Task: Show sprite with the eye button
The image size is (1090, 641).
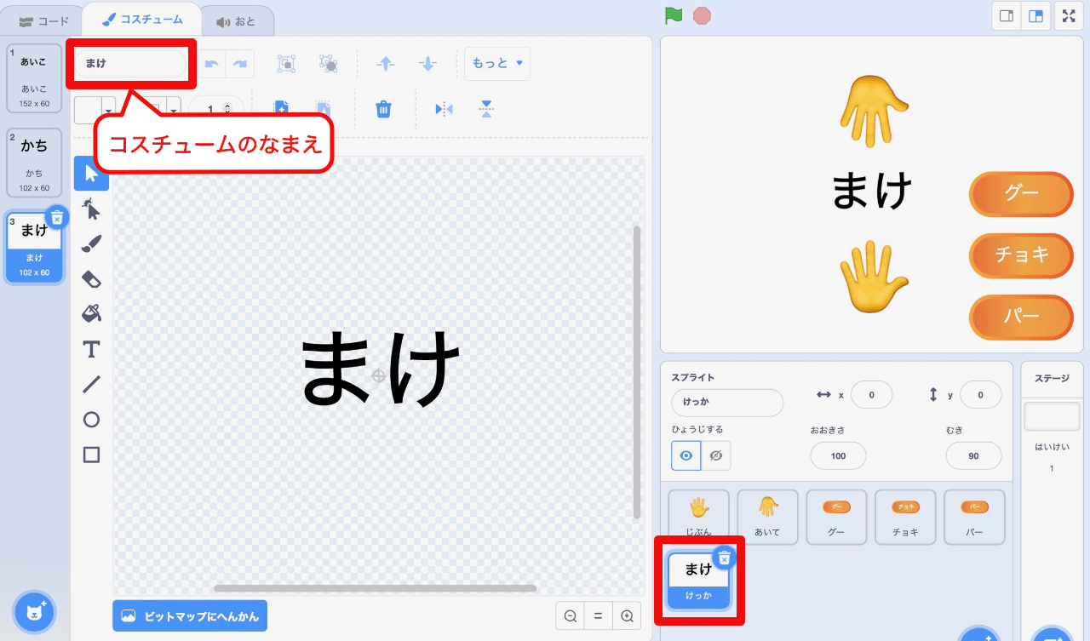Action: click(x=686, y=455)
